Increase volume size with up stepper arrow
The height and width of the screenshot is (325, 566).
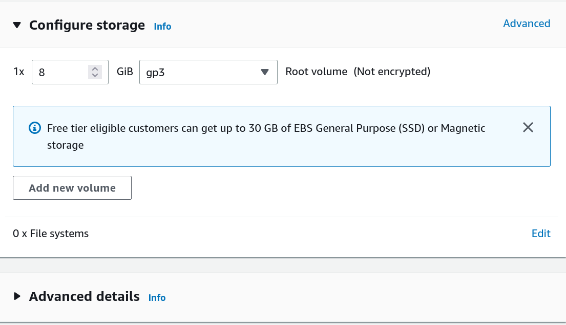tap(94, 68)
